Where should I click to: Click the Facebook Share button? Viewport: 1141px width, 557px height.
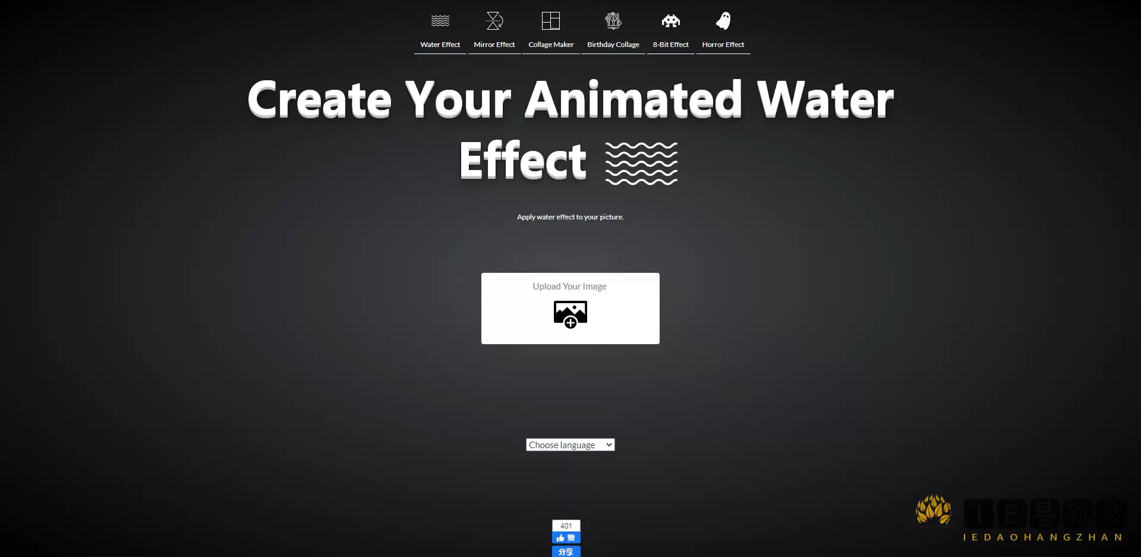coord(565,551)
